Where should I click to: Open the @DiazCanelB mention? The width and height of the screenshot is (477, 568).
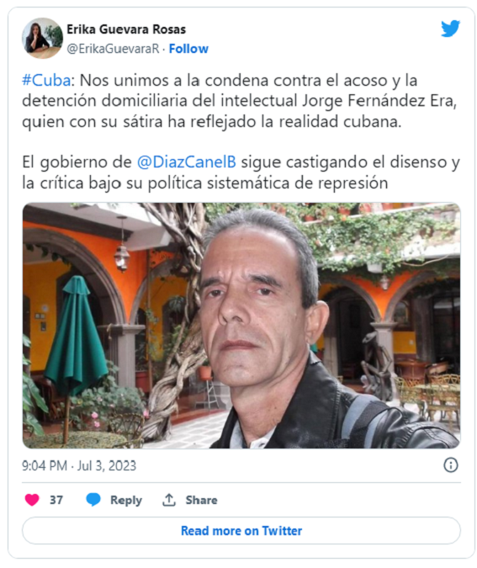[187, 162]
